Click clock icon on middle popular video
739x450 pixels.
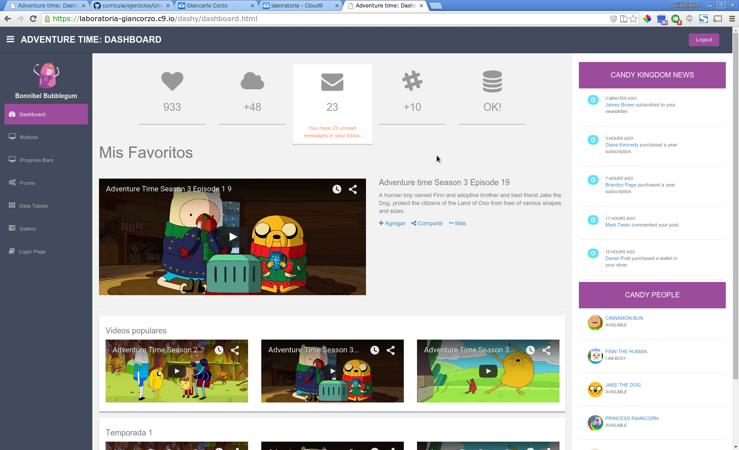pyautogui.click(x=375, y=350)
